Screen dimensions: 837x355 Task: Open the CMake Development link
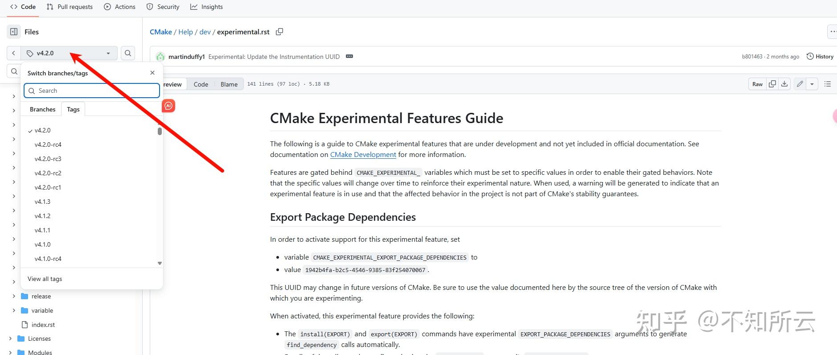pyautogui.click(x=363, y=154)
